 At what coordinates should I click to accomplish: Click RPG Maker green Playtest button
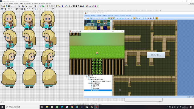[157, 18]
